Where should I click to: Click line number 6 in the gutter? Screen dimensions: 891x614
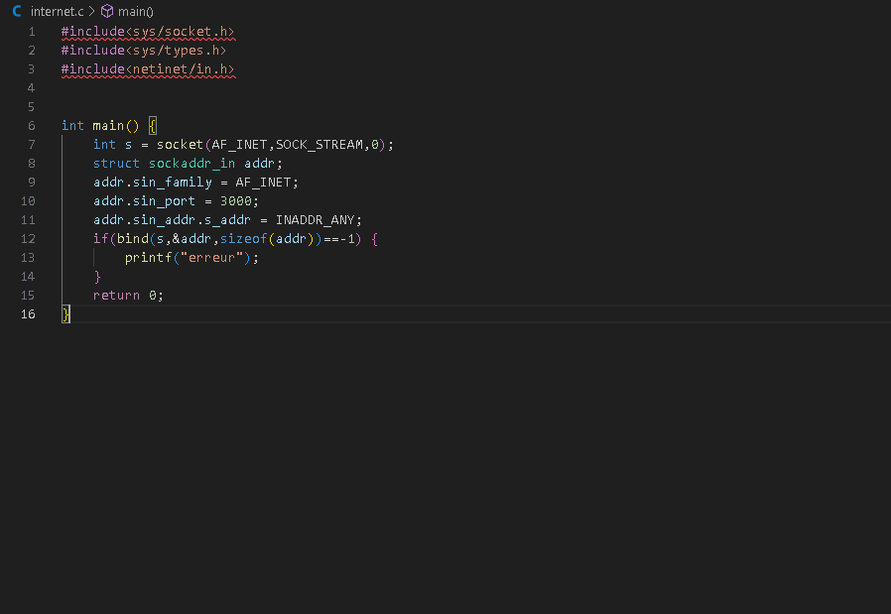(x=32, y=126)
